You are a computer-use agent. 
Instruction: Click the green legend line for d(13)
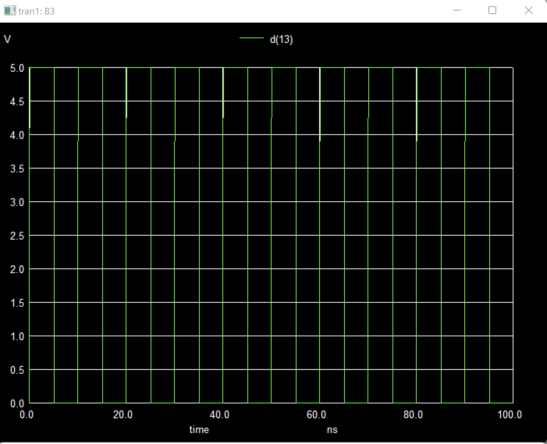tap(251, 38)
